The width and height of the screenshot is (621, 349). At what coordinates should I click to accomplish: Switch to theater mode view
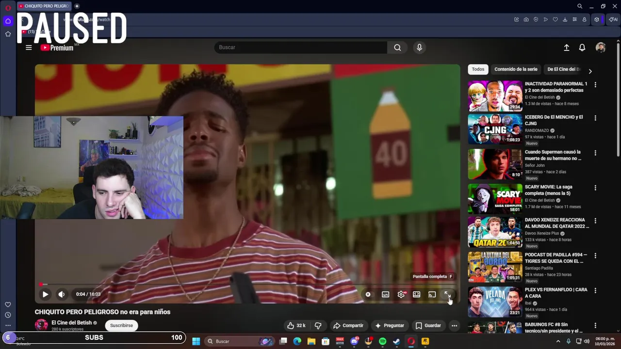tap(416, 294)
